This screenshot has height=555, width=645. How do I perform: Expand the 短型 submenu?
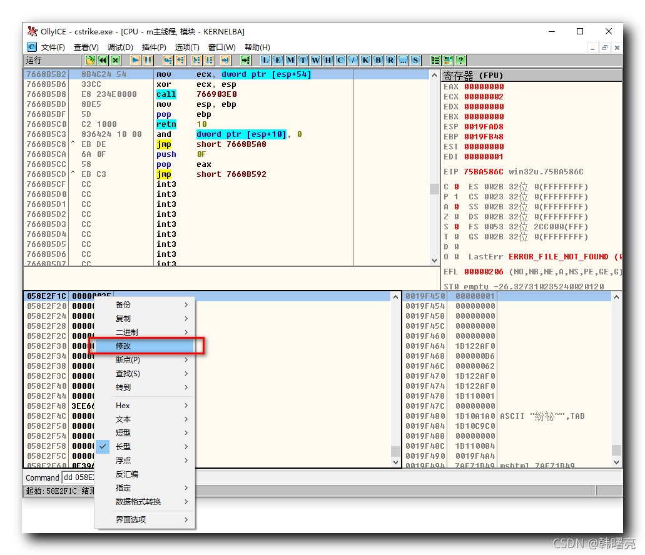click(145, 433)
